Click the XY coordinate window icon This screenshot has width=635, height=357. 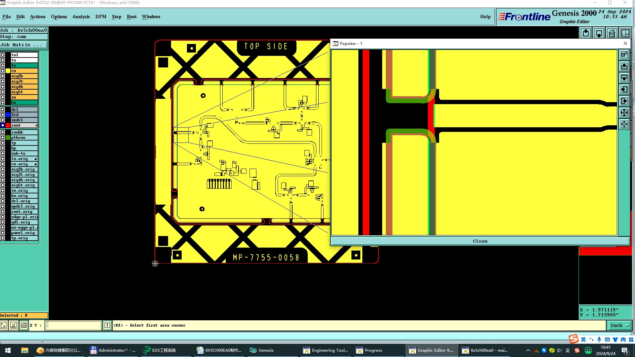[x=625, y=33]
